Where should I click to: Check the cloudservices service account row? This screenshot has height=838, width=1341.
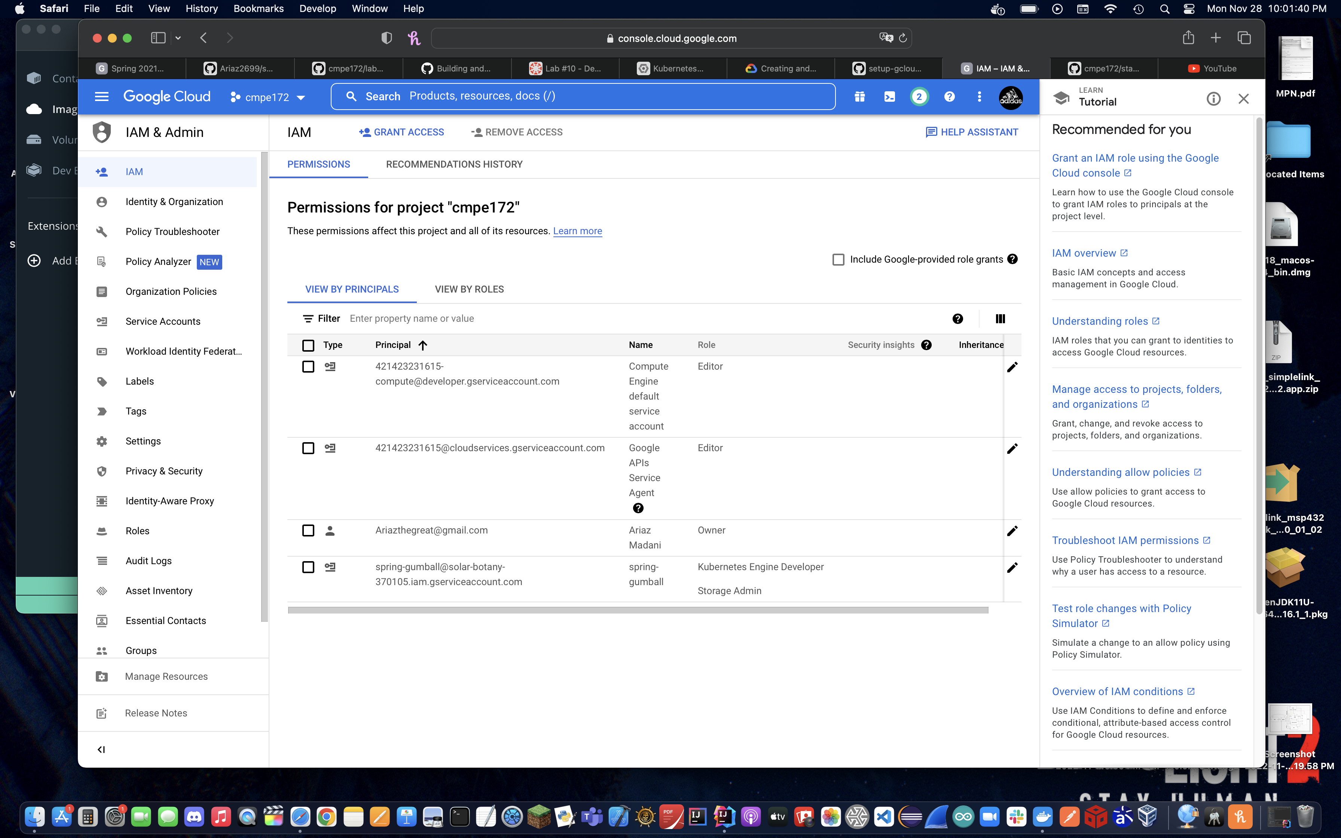[308, 448]
